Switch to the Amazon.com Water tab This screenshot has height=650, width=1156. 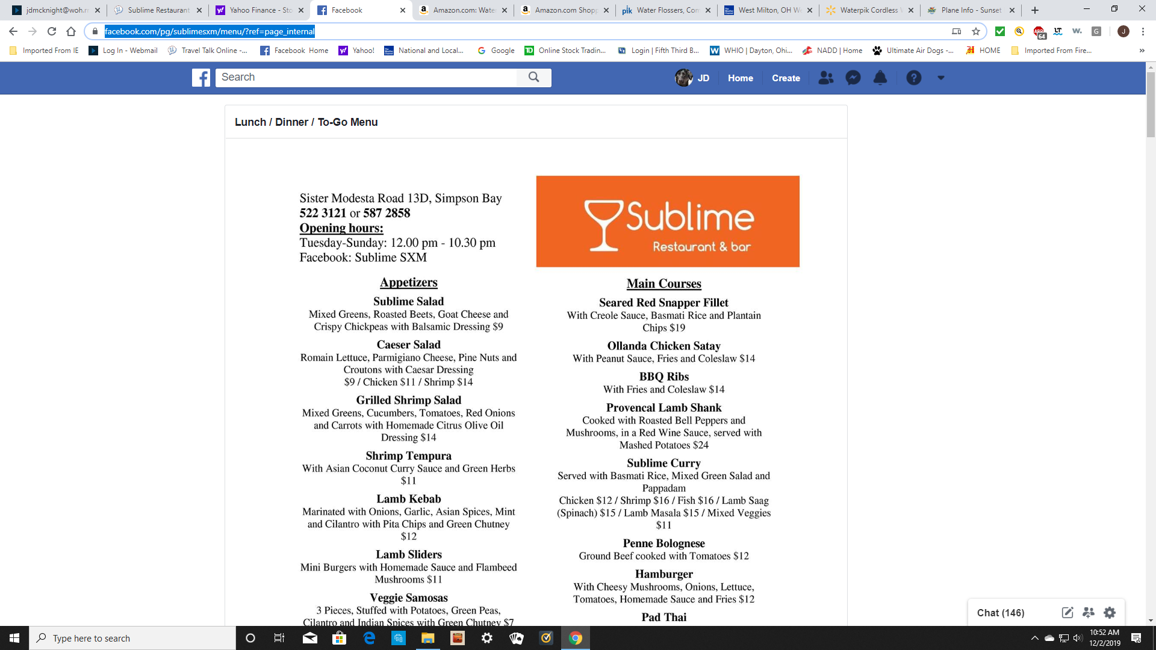[x=464, y=10]
